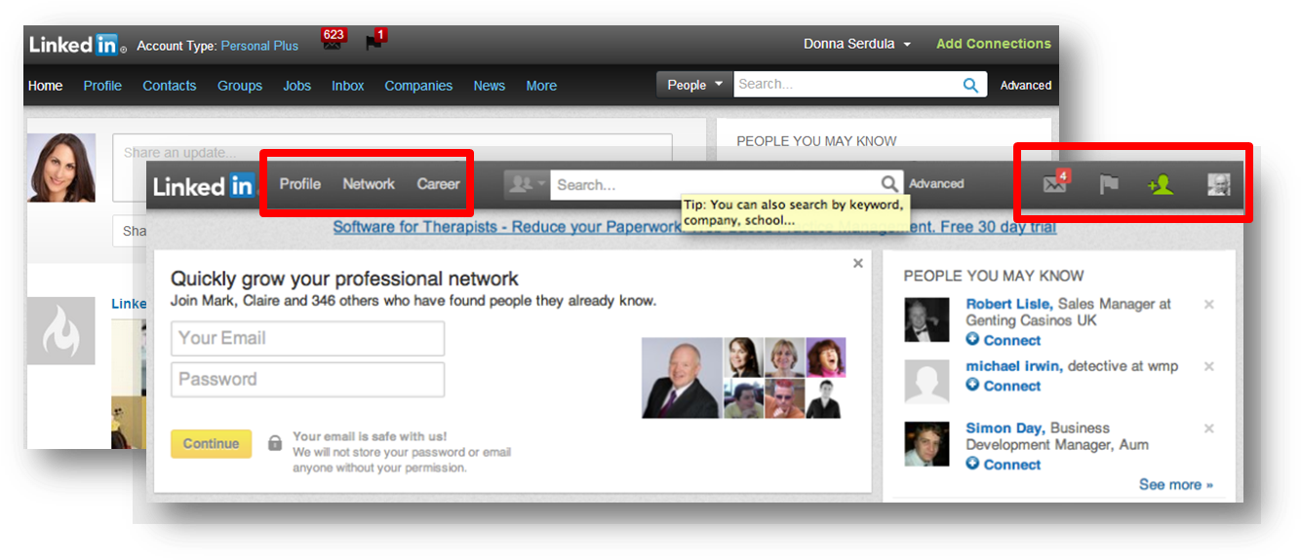Click the old-design flag icon with 1 badge
The height and width of the screenshot is (560, 1301).
pos(374,44)
